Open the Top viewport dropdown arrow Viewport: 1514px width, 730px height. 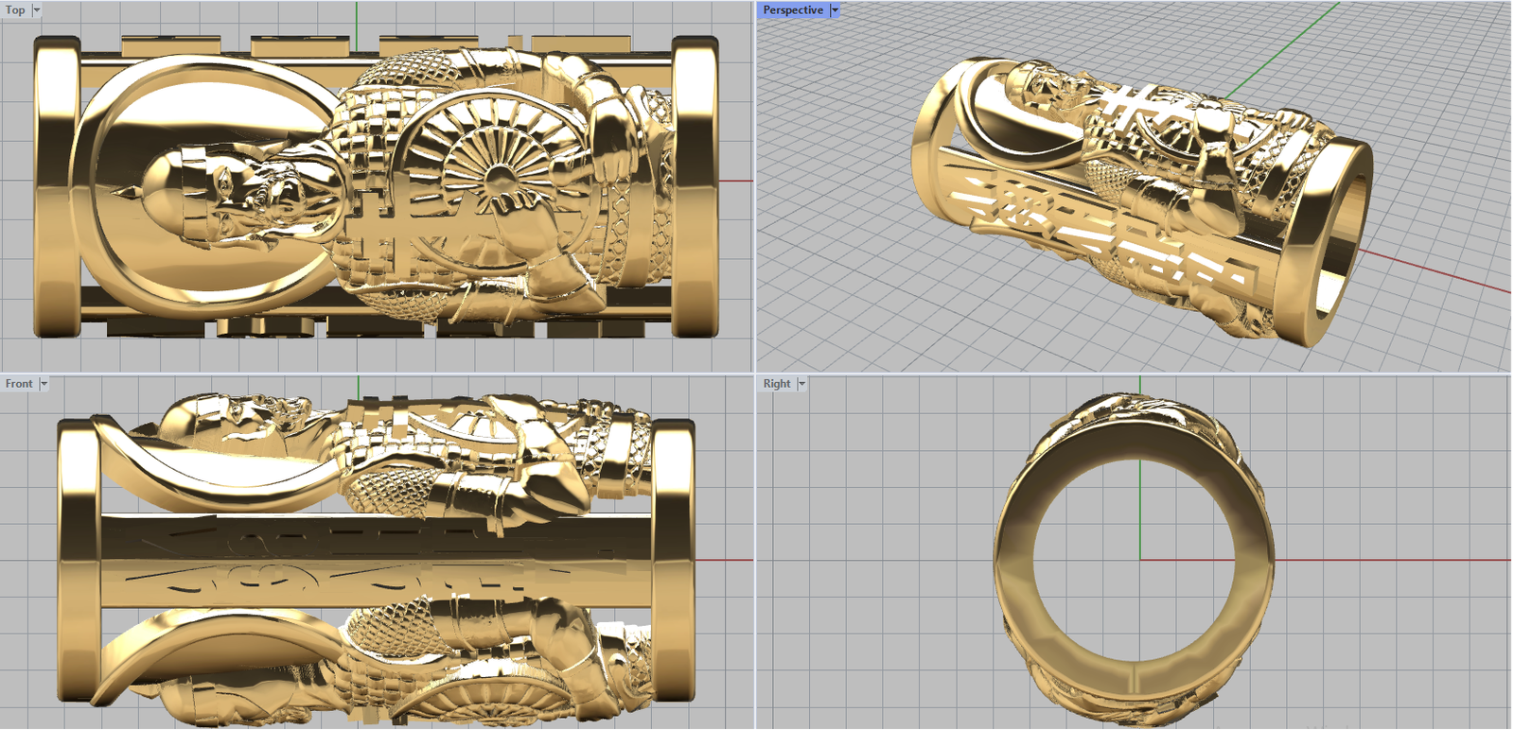click(x=37, y=10)
